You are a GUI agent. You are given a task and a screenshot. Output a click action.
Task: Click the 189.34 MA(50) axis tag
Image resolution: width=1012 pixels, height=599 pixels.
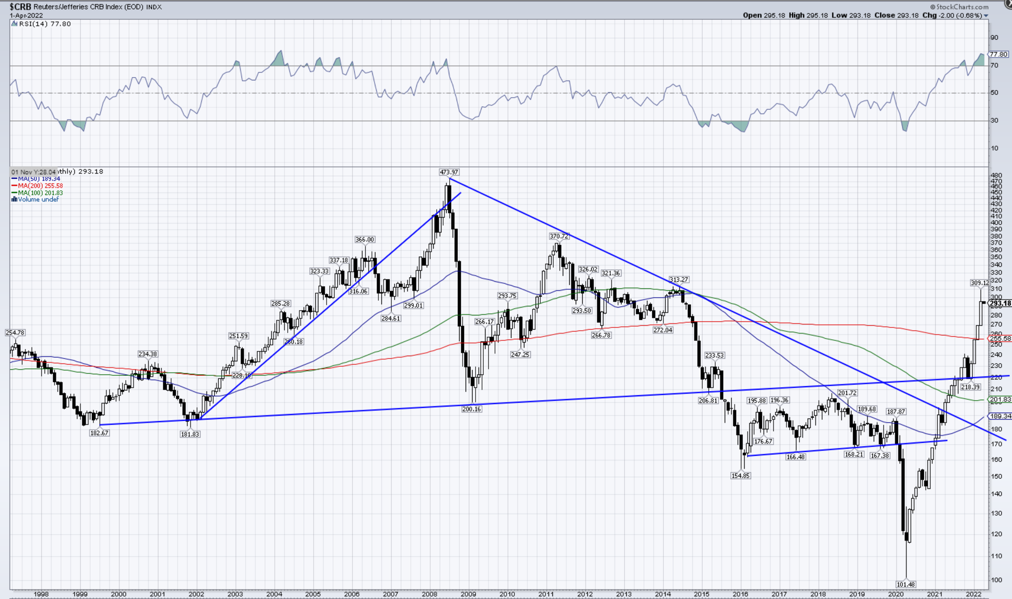1000,416
